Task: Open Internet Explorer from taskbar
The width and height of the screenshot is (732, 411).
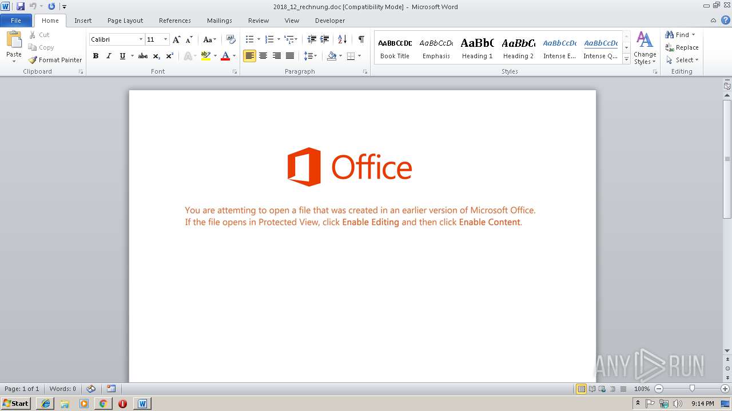Action: click(46, 404)
